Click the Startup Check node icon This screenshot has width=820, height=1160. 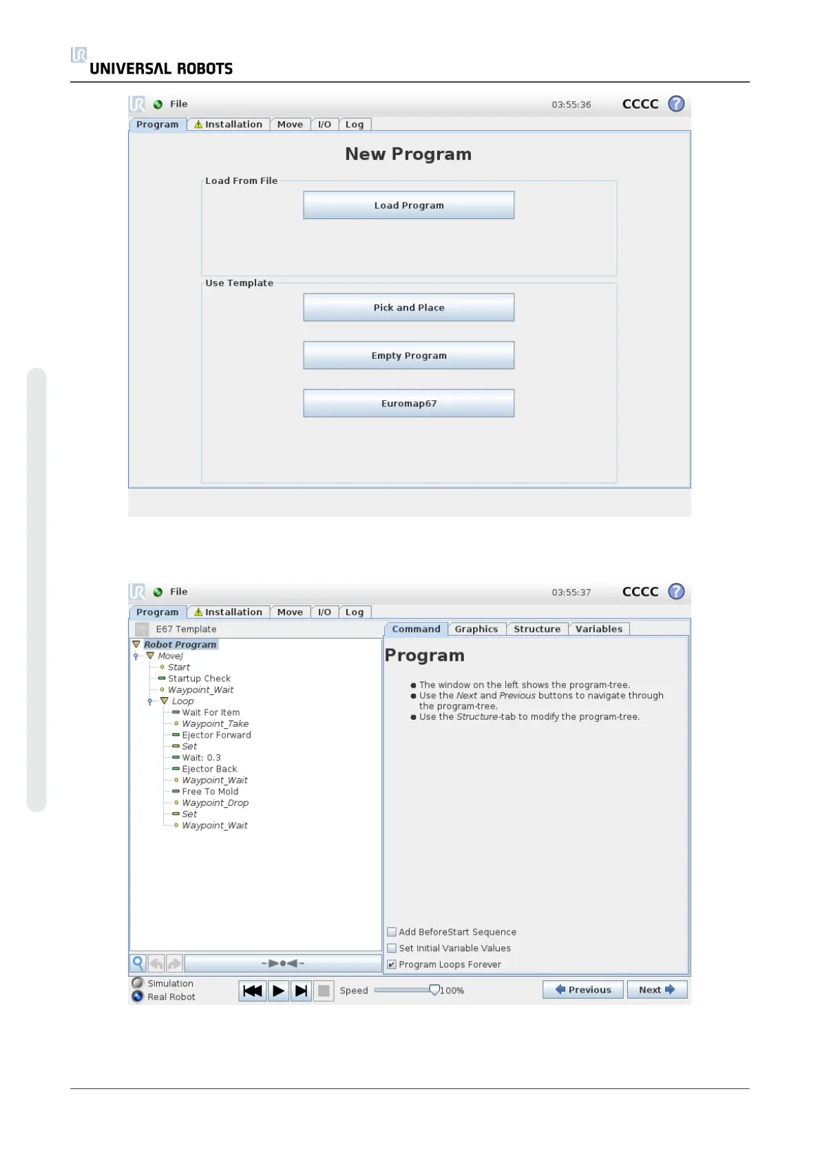162,679
